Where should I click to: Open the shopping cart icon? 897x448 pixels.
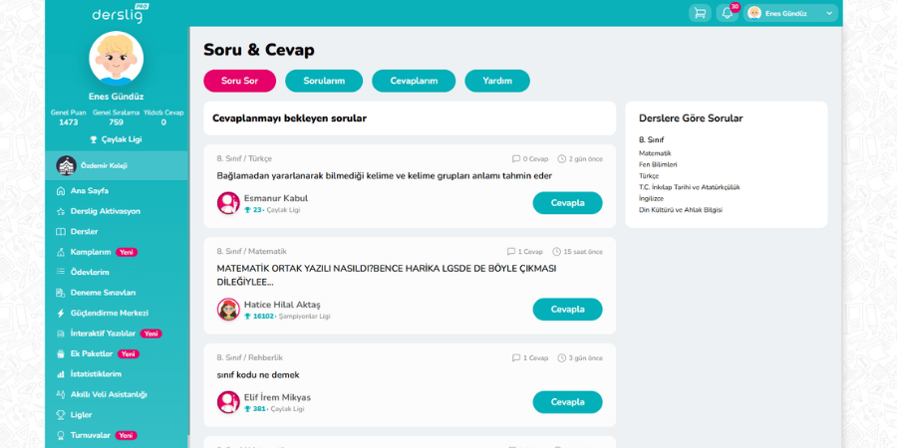point(700,13)
